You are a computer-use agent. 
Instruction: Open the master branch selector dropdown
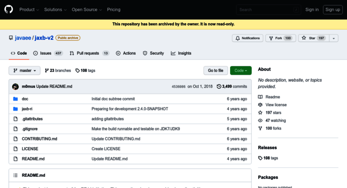coord(25,71)
